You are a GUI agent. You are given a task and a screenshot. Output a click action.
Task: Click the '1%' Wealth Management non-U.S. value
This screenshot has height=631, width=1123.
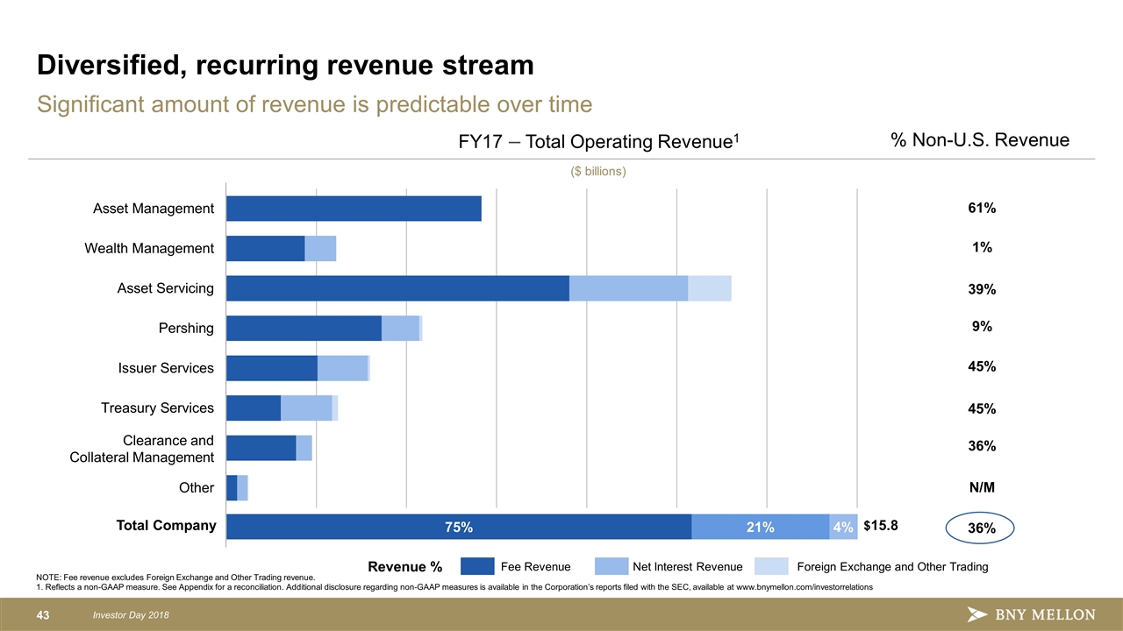point(982,248)
